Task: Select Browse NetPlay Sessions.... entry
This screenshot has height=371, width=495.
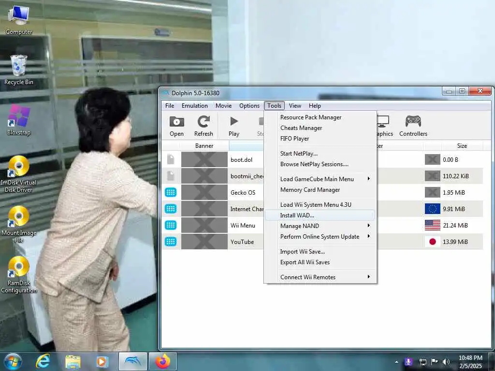Action: click(320, 164)
